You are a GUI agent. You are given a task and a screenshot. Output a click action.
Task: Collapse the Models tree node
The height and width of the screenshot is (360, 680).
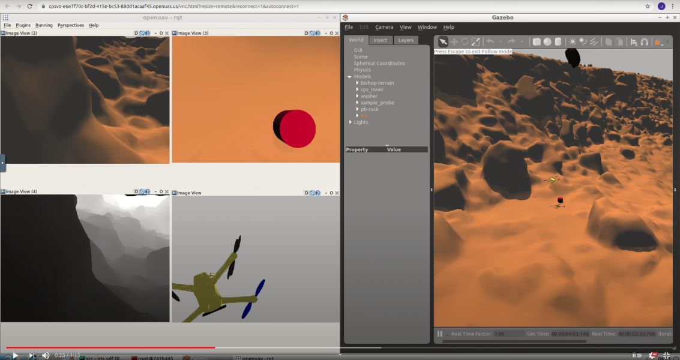(x=349, y=77)
